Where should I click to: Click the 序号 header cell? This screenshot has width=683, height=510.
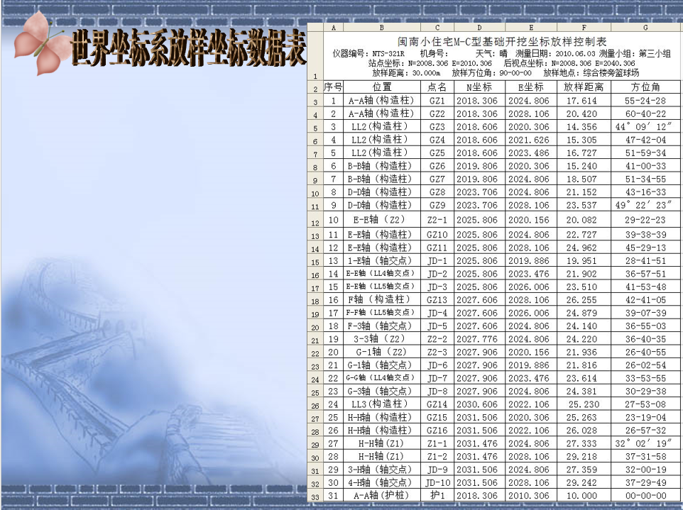click(334, 87)
